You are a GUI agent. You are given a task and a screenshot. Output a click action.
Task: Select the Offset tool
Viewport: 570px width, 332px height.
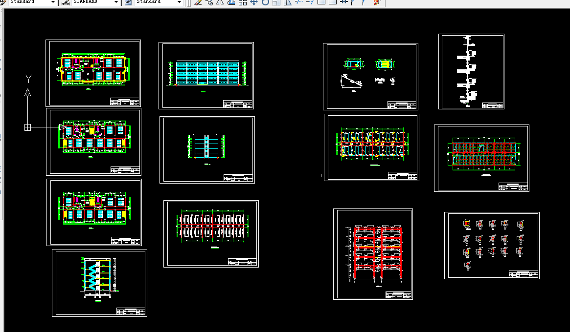tap(231, 2)
